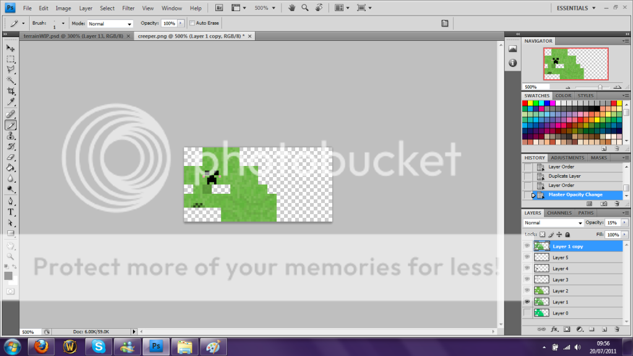Image resolution: width=633 pixels, height=356 pixels.
Task: Open the ESSENTIALS workspace dropdown
Action: (x=576, y=8)
